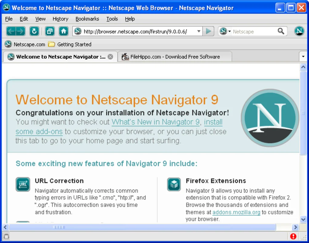This screenshot has width=309, height=243.
Task: Reload the current page
Action: point(34,31)
